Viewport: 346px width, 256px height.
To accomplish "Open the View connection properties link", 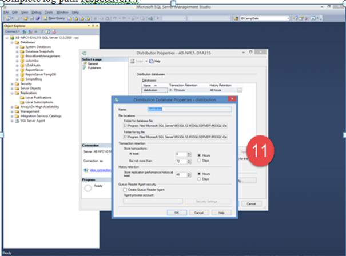I will tap(100, 170).
